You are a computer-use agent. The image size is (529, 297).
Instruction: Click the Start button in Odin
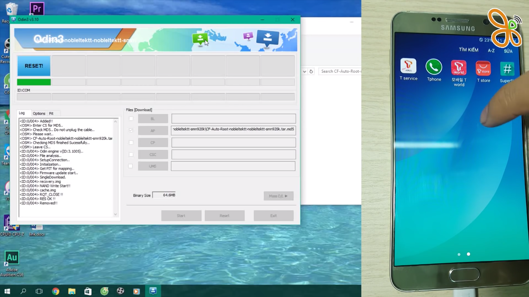click(x=181, y=216)
